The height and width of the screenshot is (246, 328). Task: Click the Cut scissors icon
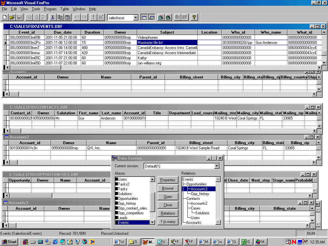(x=53, y=17)
